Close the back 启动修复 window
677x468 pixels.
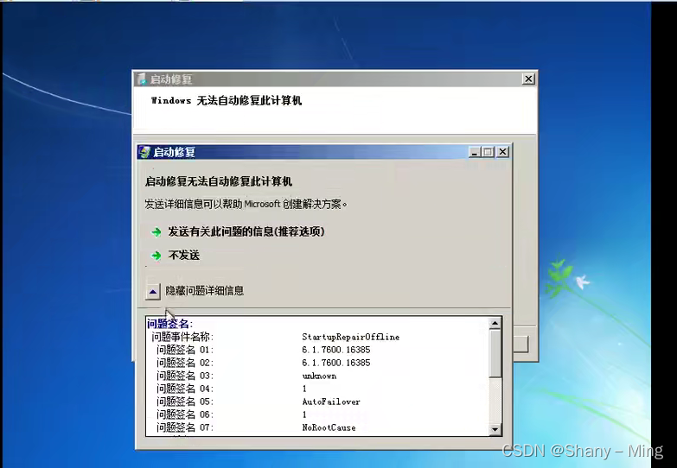pos(528,79)
